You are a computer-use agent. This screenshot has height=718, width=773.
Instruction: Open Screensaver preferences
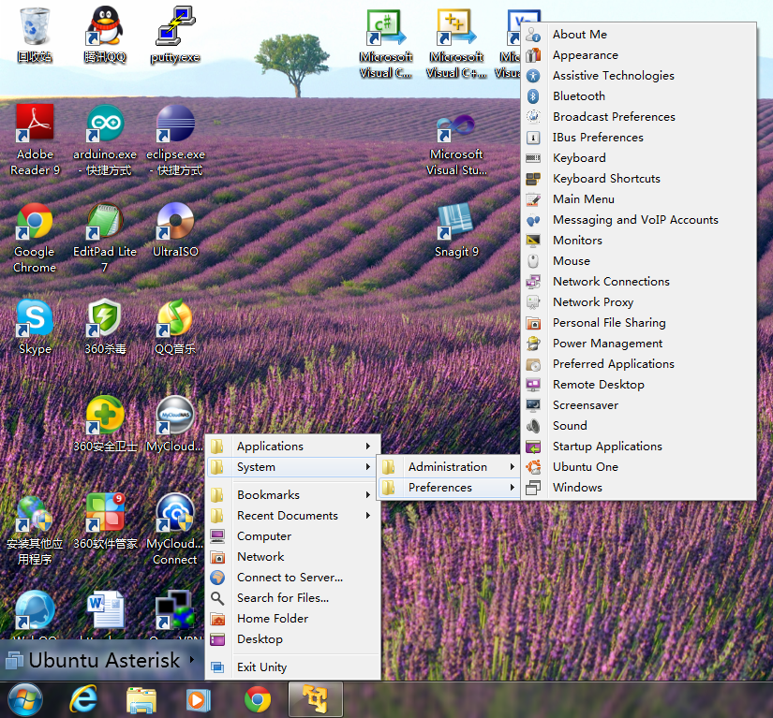(x=638, y=405)
